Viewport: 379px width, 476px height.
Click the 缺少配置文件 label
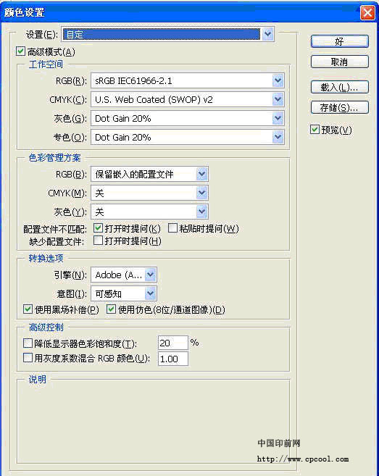click(57, 242)
